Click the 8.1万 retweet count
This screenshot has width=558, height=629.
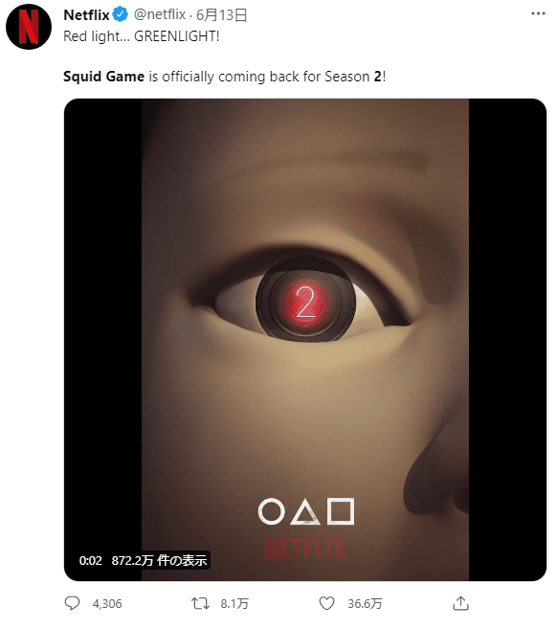click(x=234, y=604)
